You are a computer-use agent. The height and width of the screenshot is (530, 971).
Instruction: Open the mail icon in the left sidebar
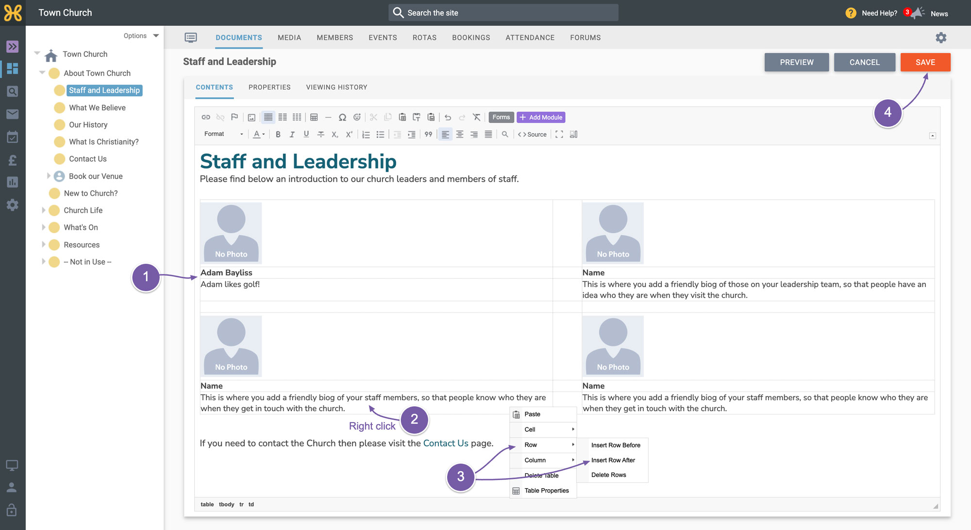tap(13, 114)
